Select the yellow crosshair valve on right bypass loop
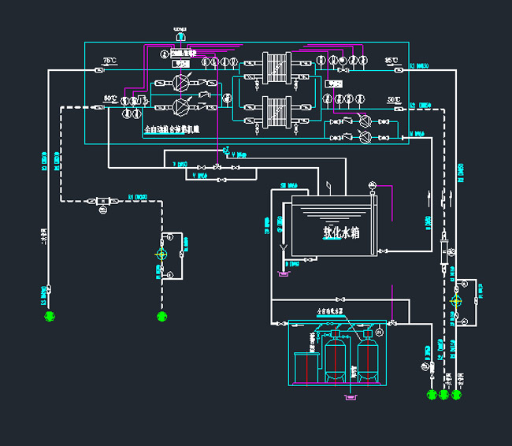512x446 pixels. pos(454,301)
